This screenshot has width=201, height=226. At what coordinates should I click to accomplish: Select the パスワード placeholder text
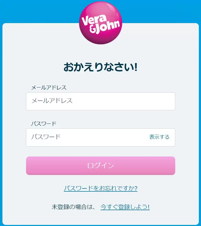pyautogui.click(x=46, y=137)
